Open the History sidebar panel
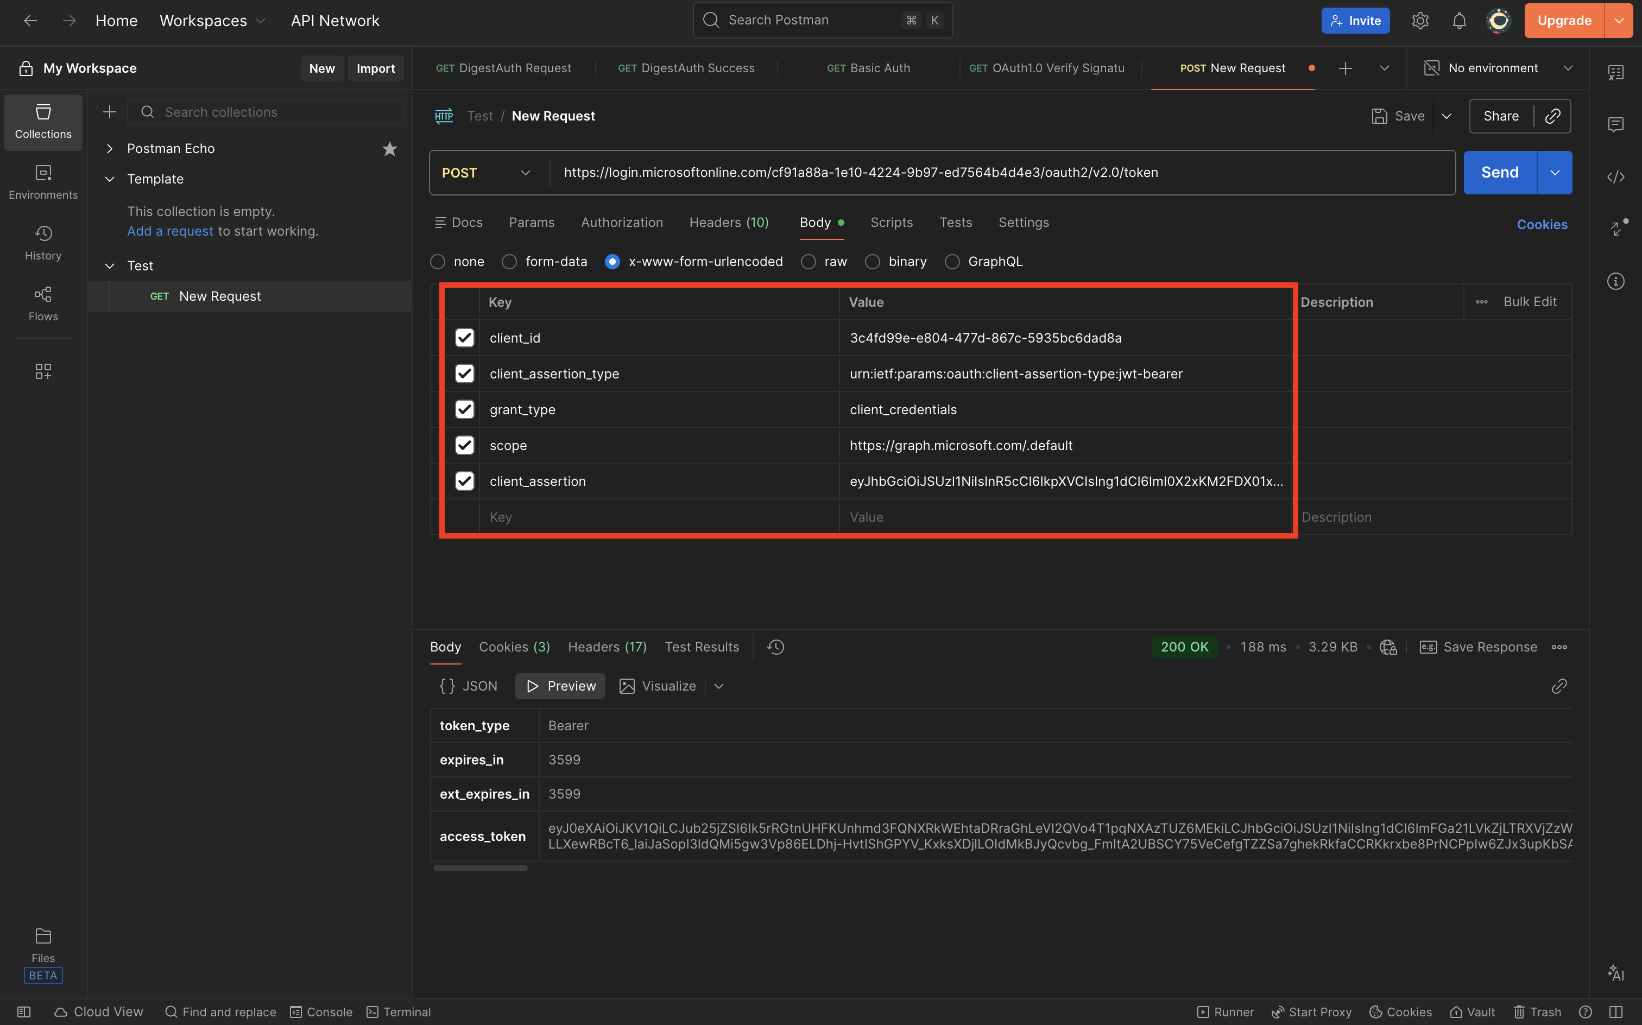The height and width of the screenshot is (1025, 1642). (x=43, y=243)
